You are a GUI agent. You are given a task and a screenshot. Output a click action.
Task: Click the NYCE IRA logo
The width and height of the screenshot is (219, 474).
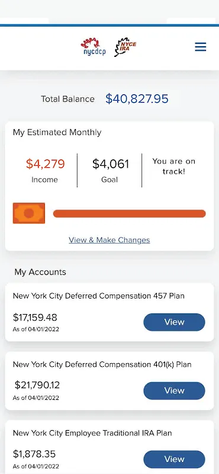click(x=125, y=47)
